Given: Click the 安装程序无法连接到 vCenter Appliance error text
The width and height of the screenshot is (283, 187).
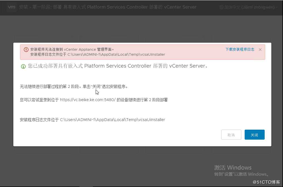Looking at the screenshot, I should 72,49.
